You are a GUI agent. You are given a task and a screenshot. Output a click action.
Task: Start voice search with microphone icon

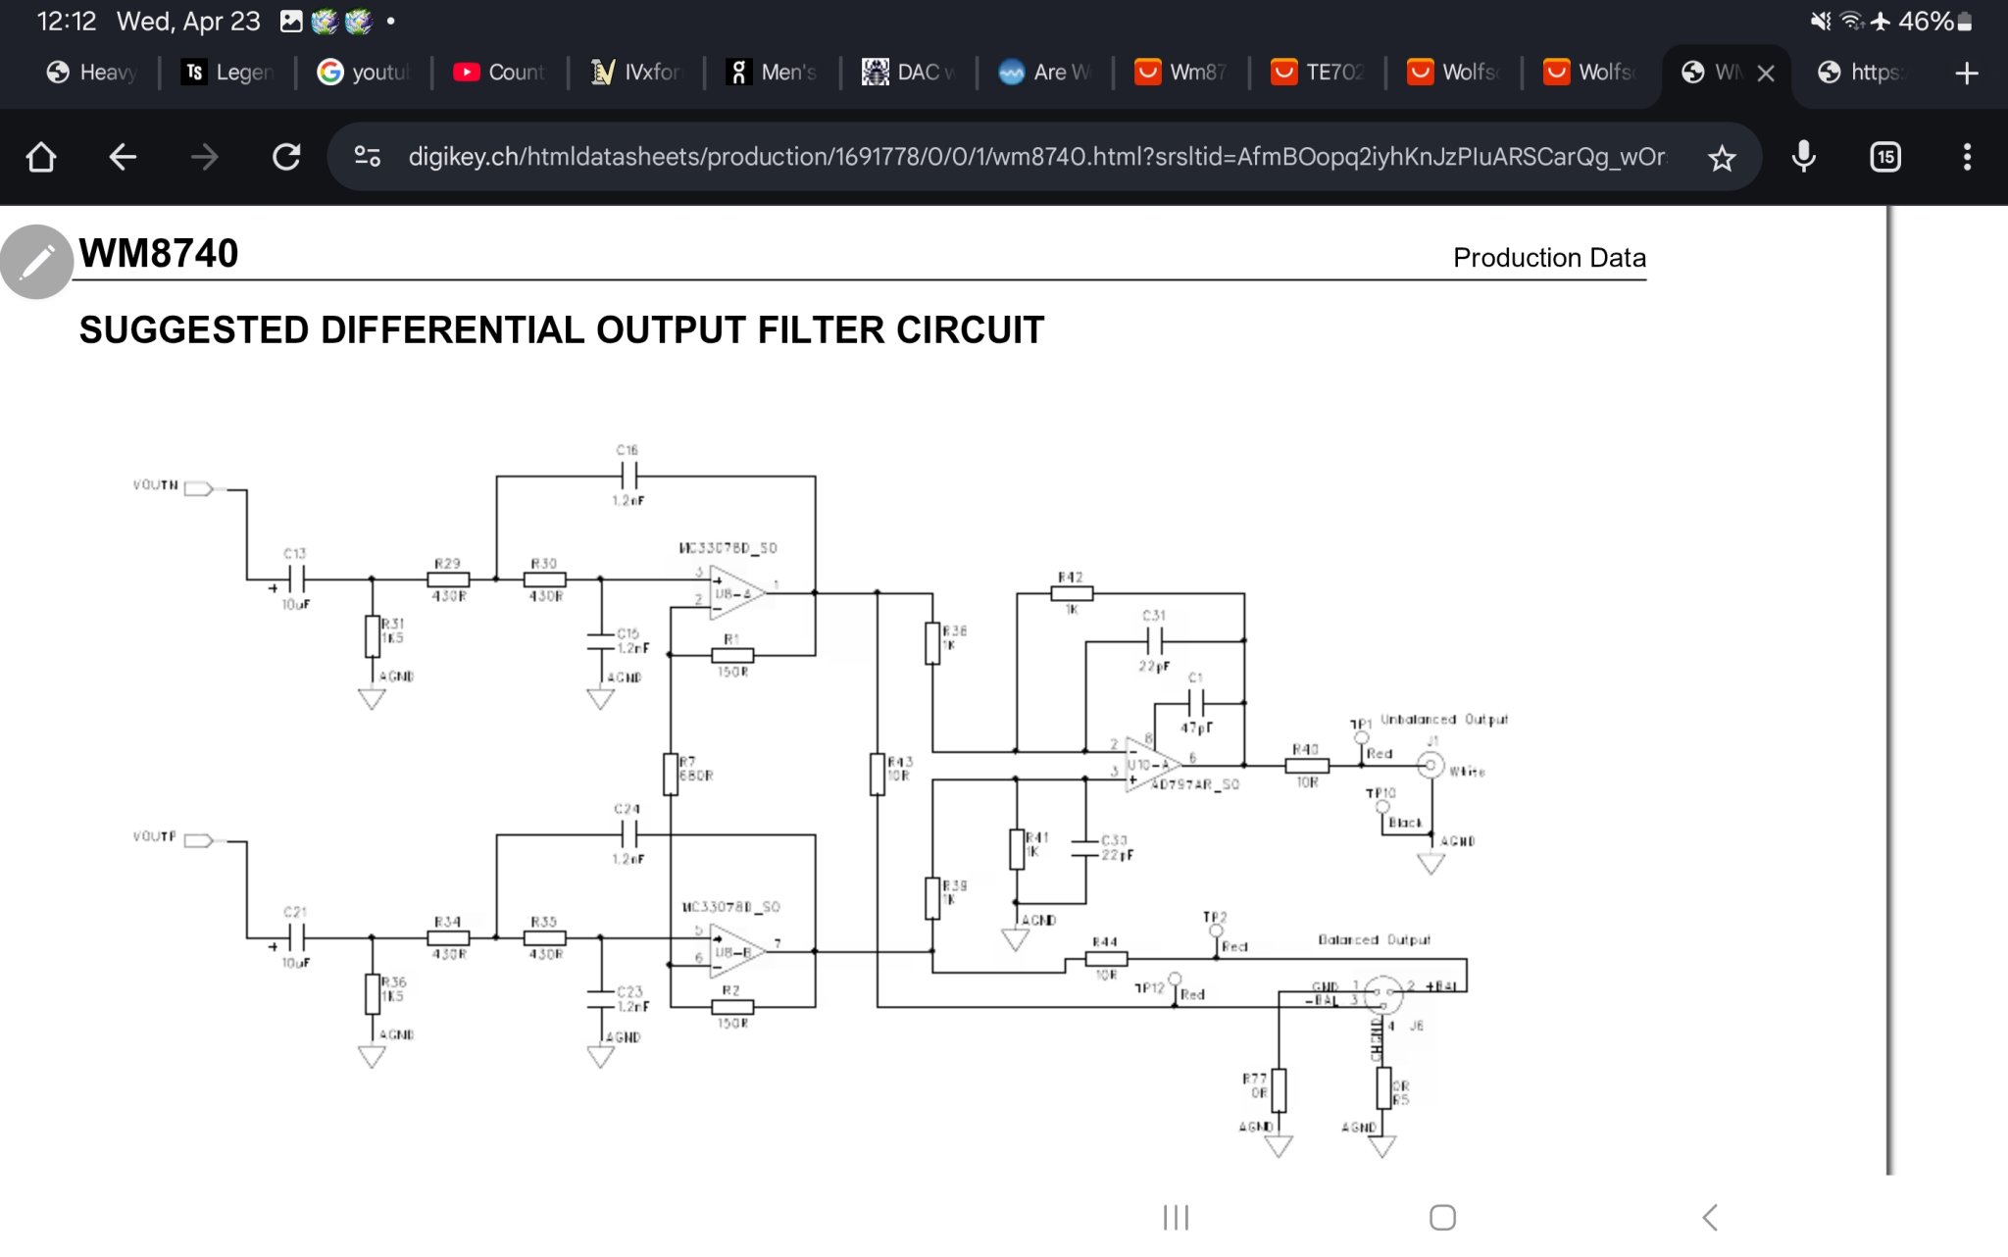[1804, 157]
